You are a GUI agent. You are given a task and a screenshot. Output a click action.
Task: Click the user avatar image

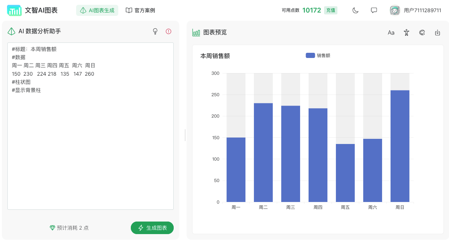click(395, 10)
